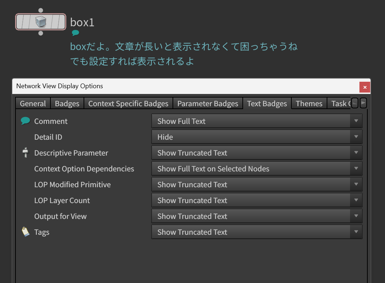
Task: Switch to the General tab
Action: pos(33,104)
